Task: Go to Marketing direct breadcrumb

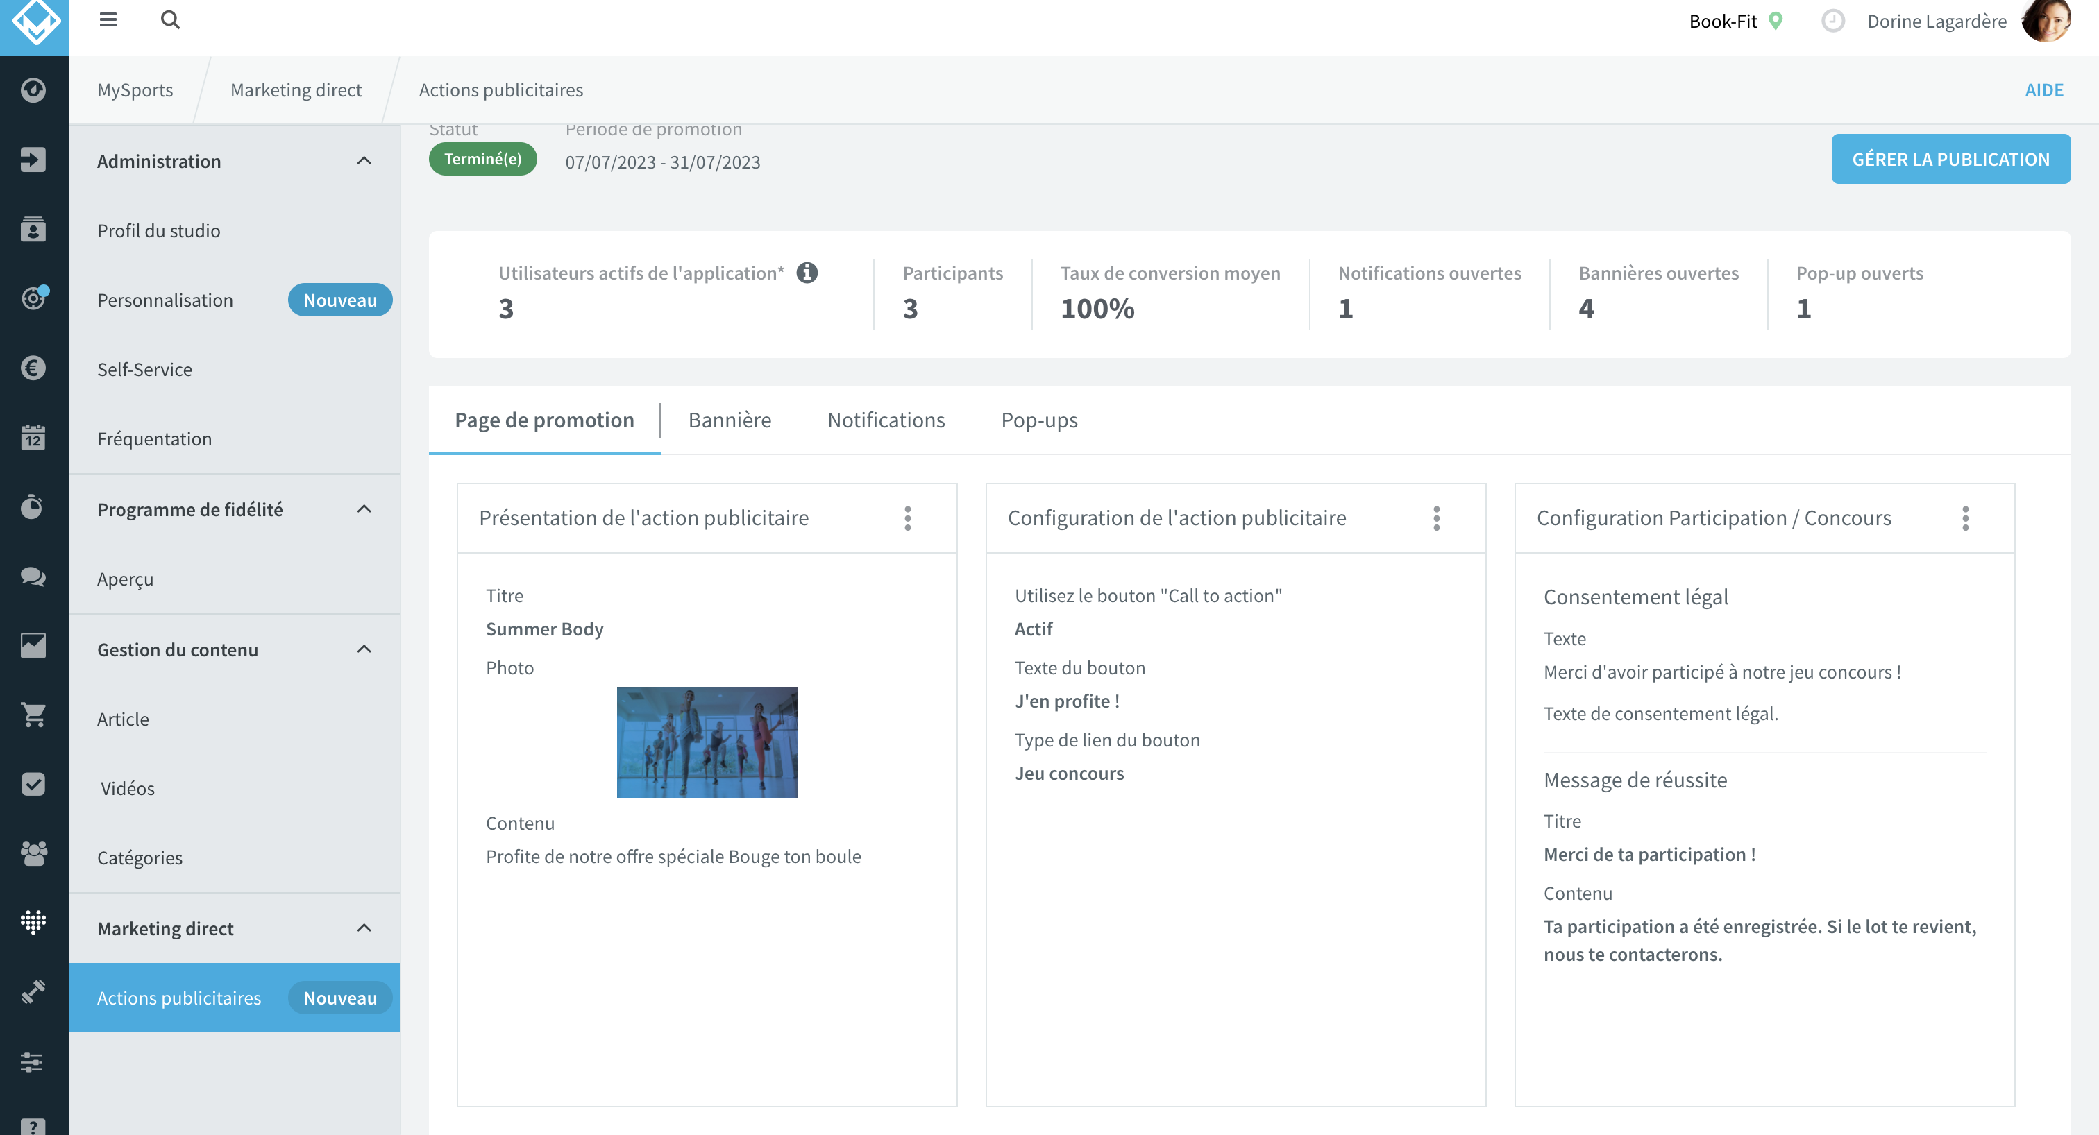Action: [x=296, y=89]
